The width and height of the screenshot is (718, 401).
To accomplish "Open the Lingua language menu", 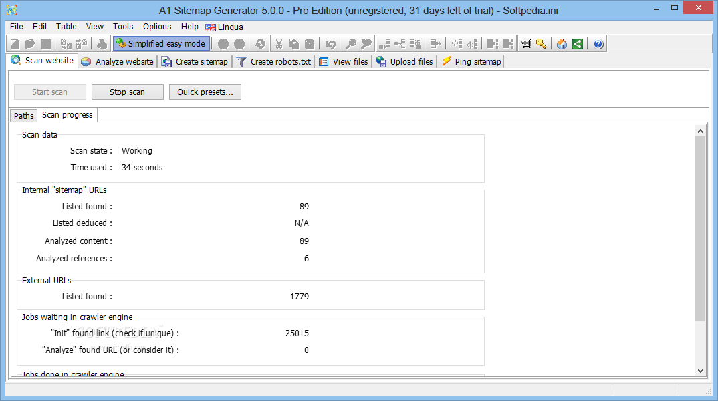I will (225, 27).
